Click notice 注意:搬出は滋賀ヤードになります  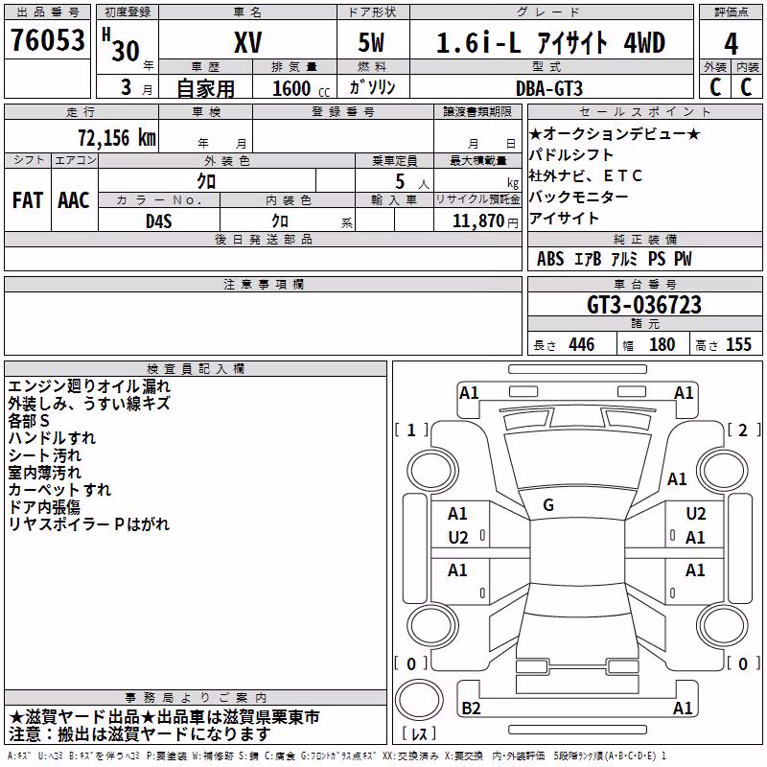[x=140, y=734]
